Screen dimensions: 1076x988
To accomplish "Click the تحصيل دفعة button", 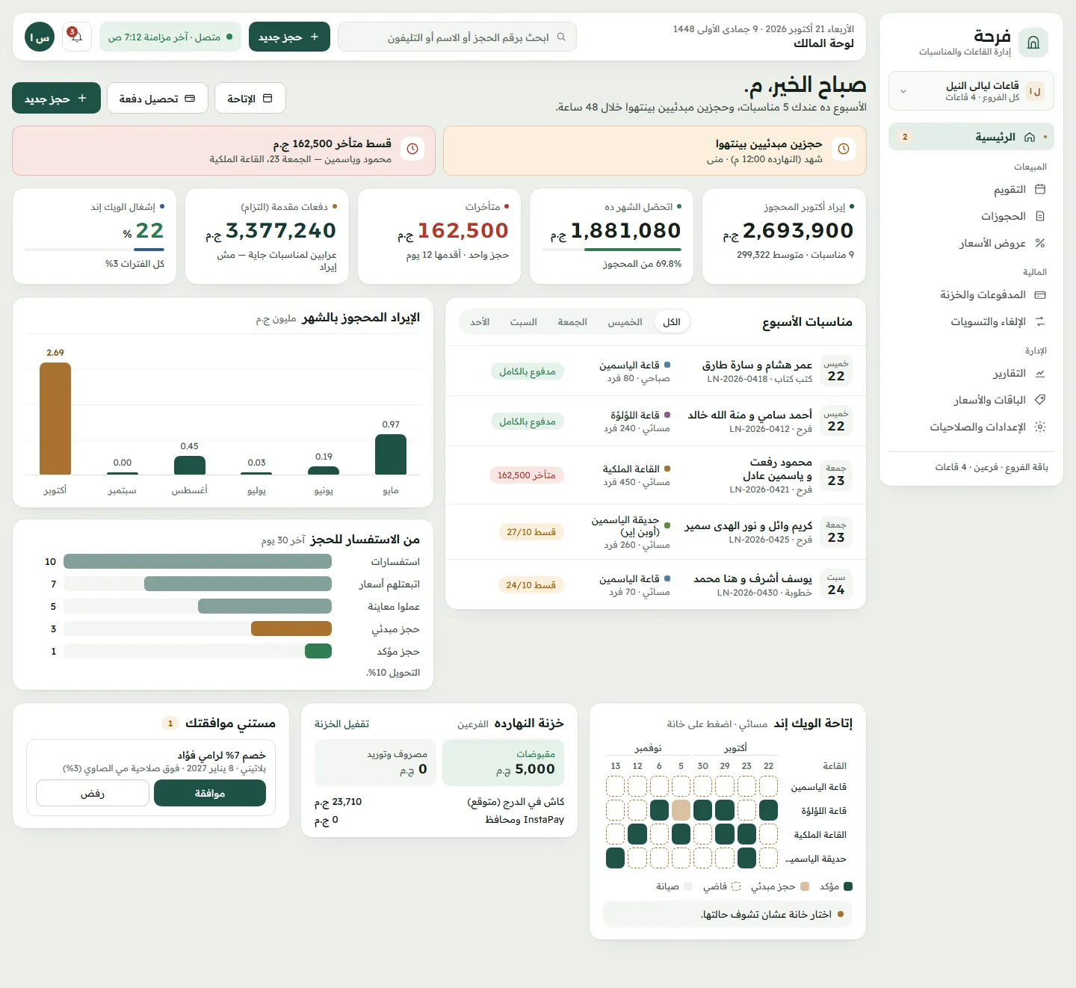I will (x=157, y=98).
